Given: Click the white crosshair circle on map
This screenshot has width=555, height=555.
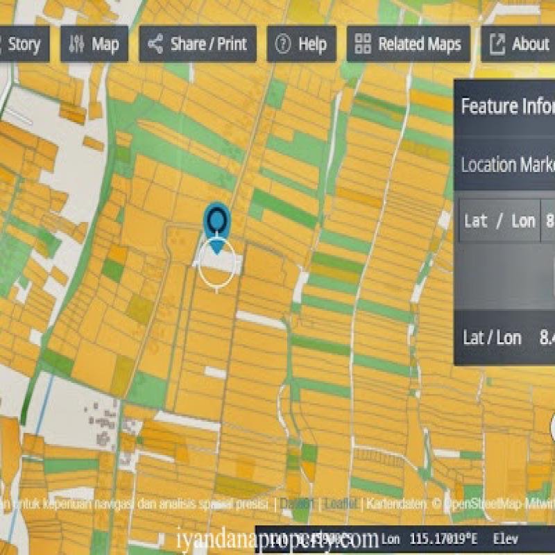Looking at the screenshot, I should (216, 267).
